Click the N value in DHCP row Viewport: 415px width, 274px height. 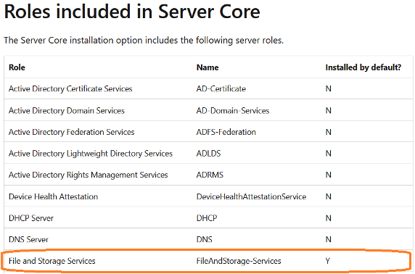tap(328, 218)
